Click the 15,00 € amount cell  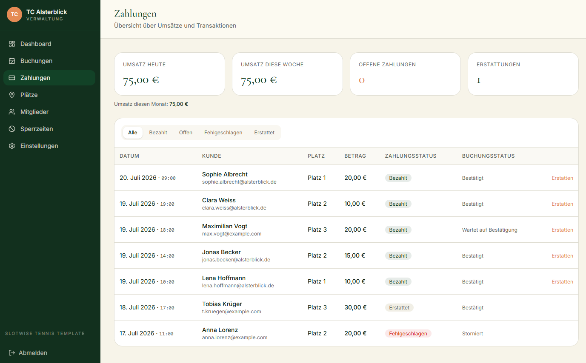tap(355, 255)
